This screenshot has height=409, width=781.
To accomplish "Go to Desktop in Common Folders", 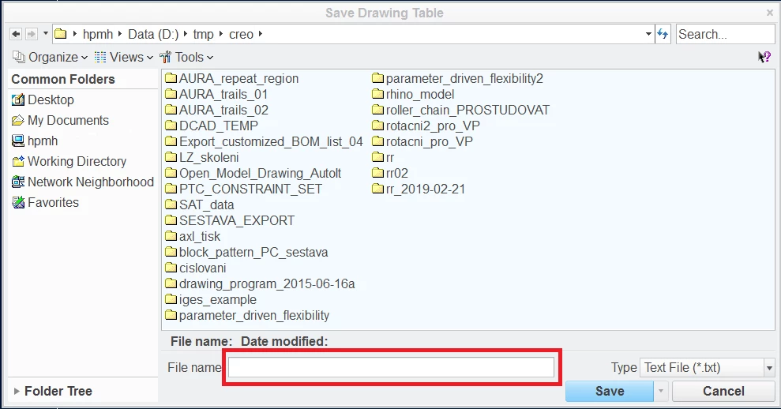I will point(43,99).
